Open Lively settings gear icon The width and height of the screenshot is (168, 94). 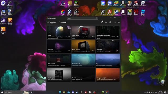pos(119,22)
